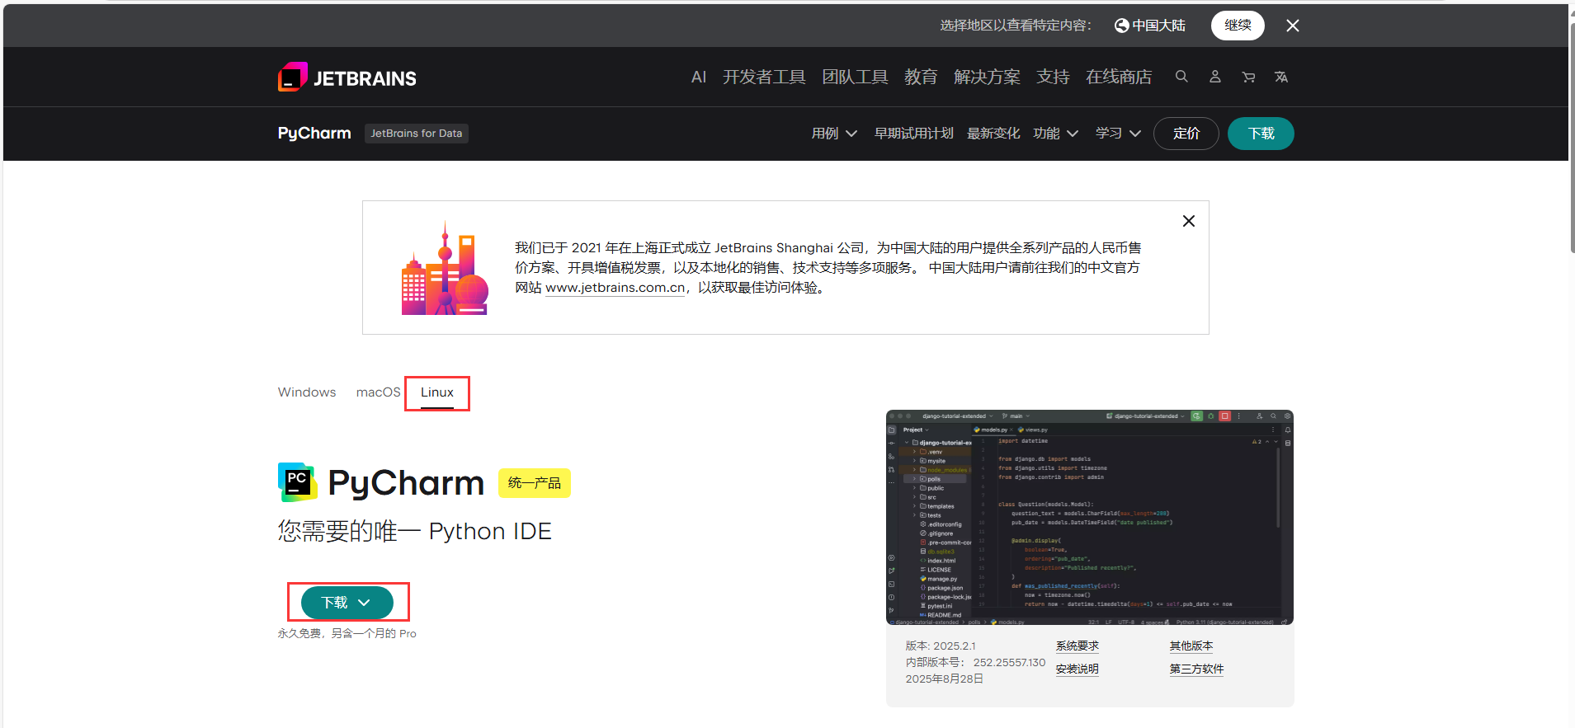Open the AI menu
Screen dimensions: 1575x728
tap(699, 77)
